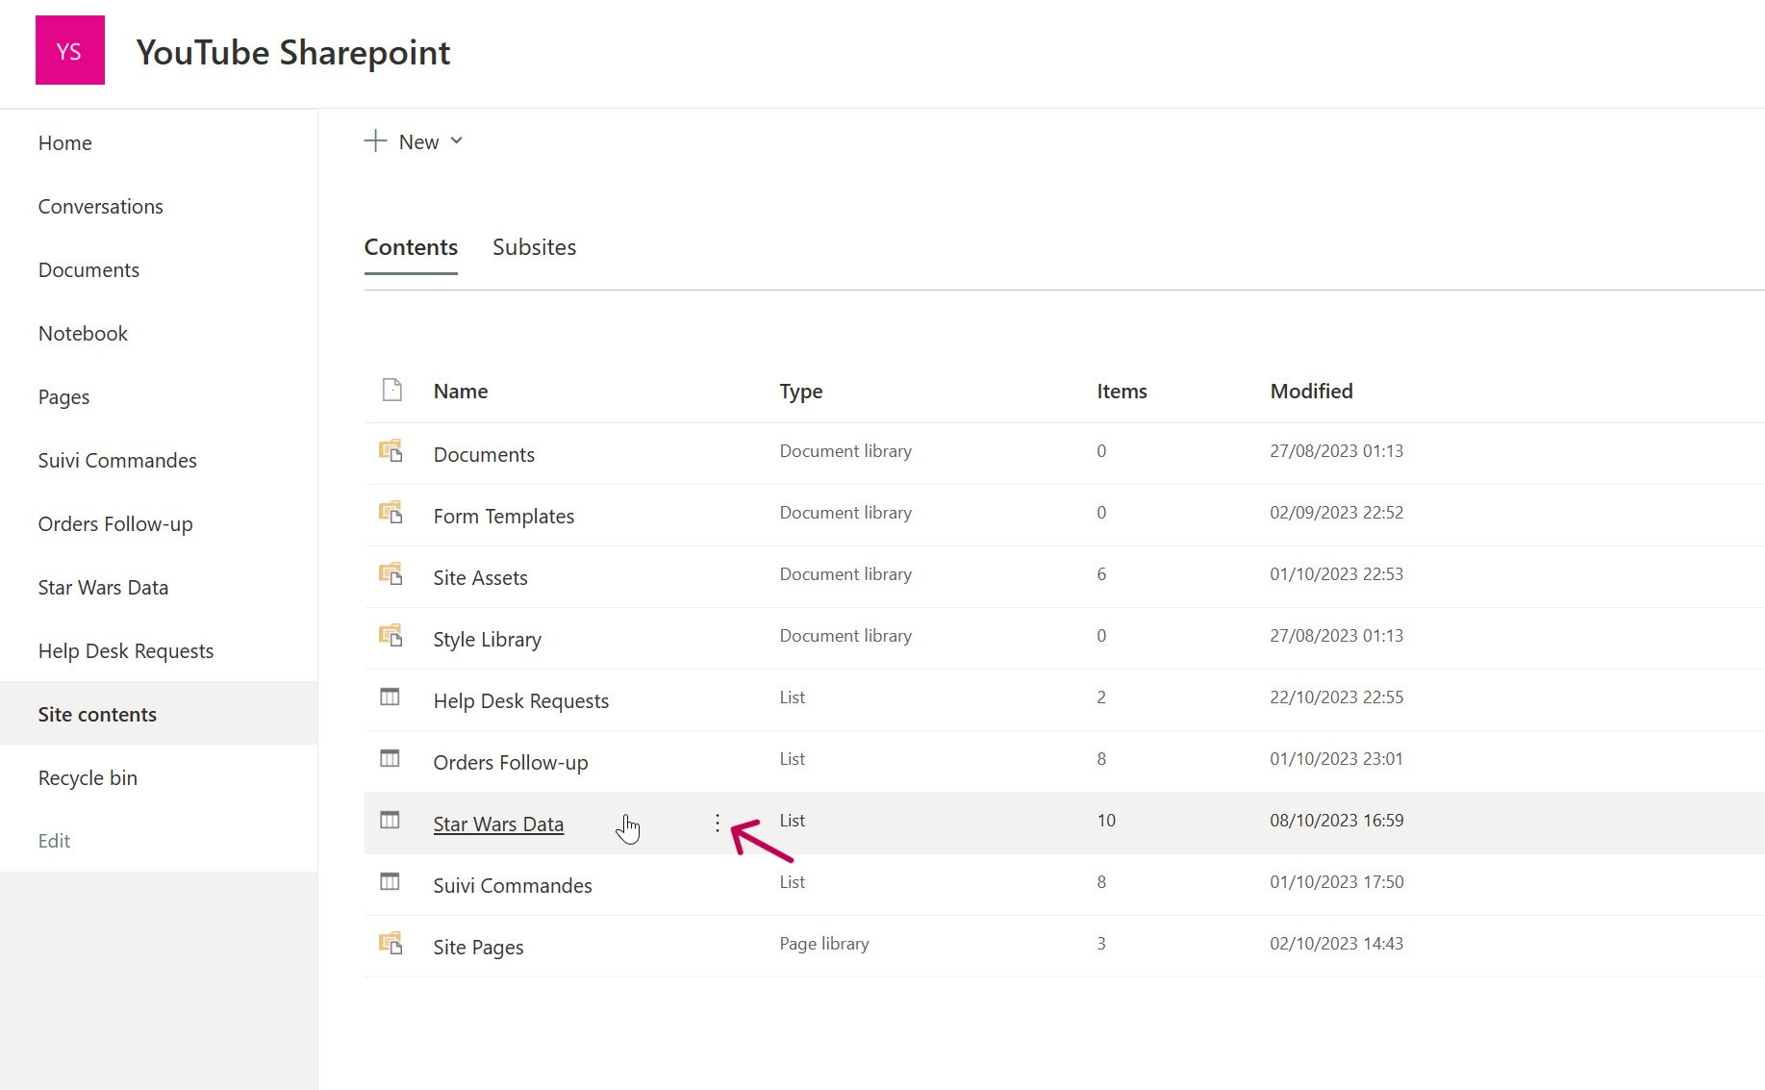
Task: Sort by the Name column header
Action: (x=461, y=392)
